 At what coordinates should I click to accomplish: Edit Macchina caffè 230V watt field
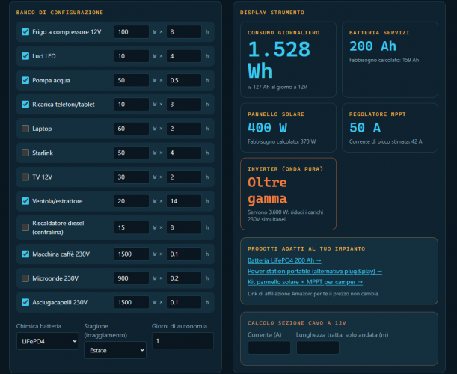click(x=132, y=254)
